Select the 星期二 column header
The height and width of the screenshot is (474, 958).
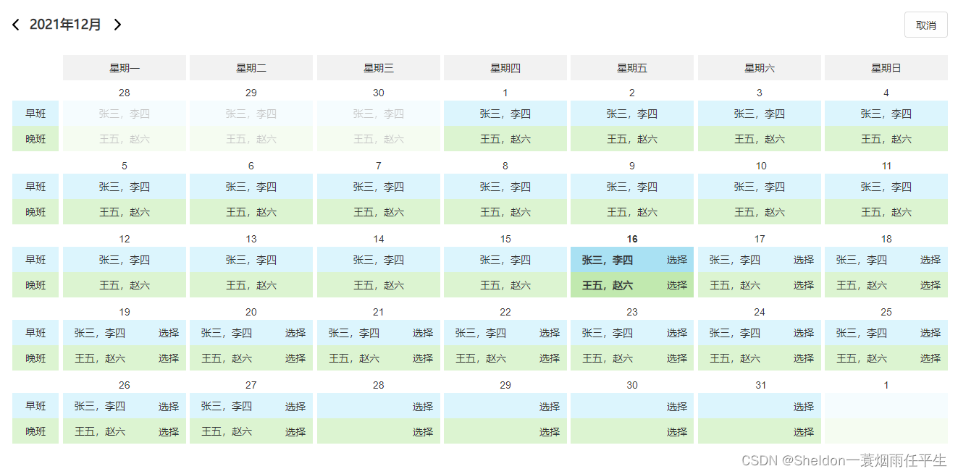[251, 68]
